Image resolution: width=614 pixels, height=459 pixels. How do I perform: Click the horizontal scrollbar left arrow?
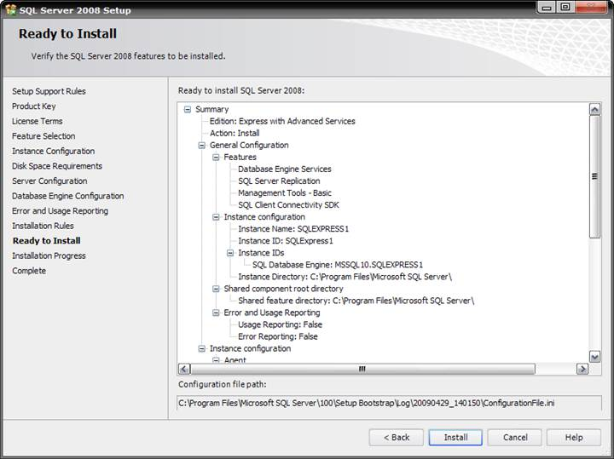[x=184, y=369]
